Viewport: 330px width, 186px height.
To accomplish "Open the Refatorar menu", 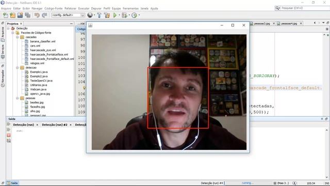I will tap(70, 8).
